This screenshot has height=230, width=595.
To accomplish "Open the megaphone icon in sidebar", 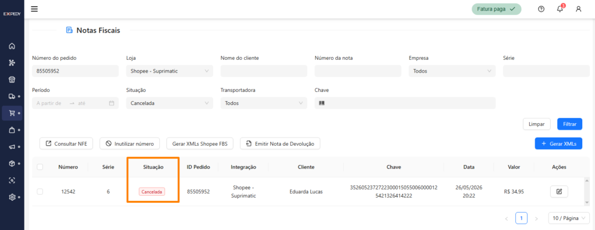I will 12,147.
